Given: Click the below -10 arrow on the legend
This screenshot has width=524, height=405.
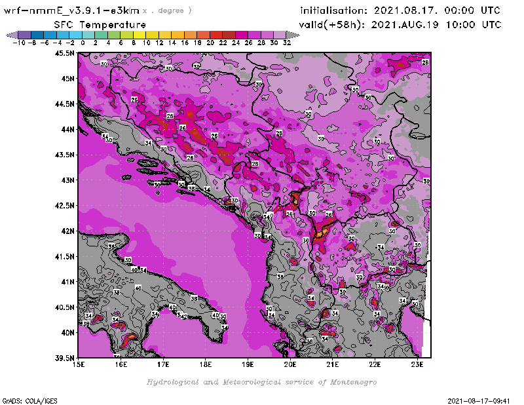Looking at the screenshot, I should coord(12,35).
